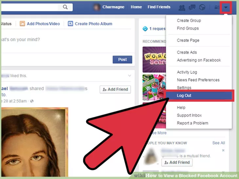Image resolution: width=239 pixels, height=179 pixels.
Task: Select Report a Problem menu item
Action: tap(193, 123)
